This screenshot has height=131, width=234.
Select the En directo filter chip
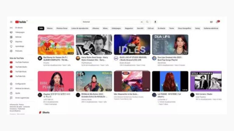click(161, 28)
